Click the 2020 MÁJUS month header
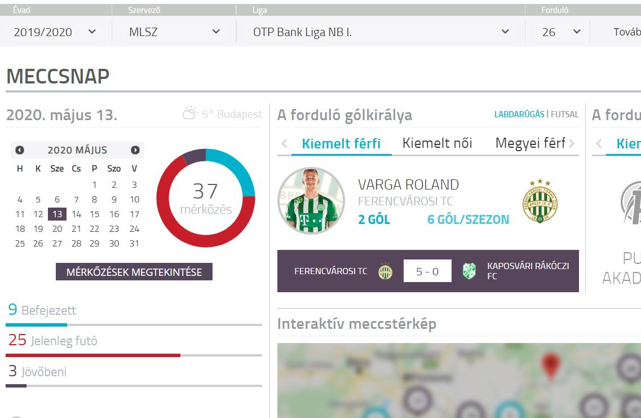The height and width of the screenshot is (418, 641). [77, 150]
